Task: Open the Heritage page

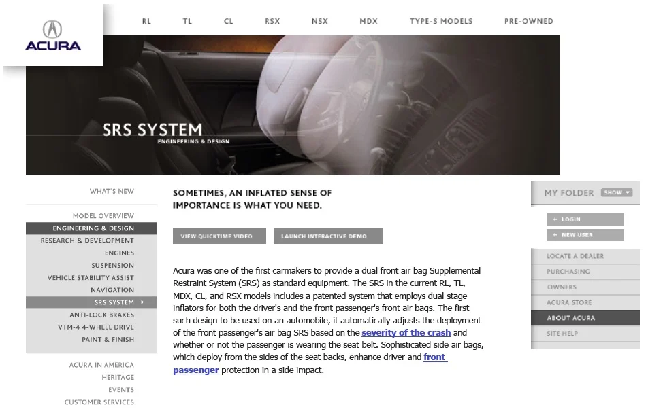Action: (118, 377)
